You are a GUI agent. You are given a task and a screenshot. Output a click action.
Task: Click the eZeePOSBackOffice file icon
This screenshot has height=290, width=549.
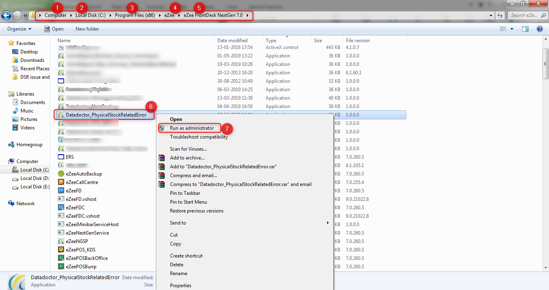click(61, 258)
